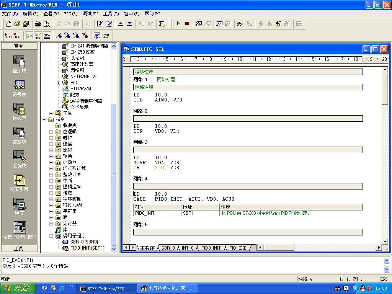The image size is (392, 294).
Task: Click the Program Status glasses icon
Action: (240, 24)
